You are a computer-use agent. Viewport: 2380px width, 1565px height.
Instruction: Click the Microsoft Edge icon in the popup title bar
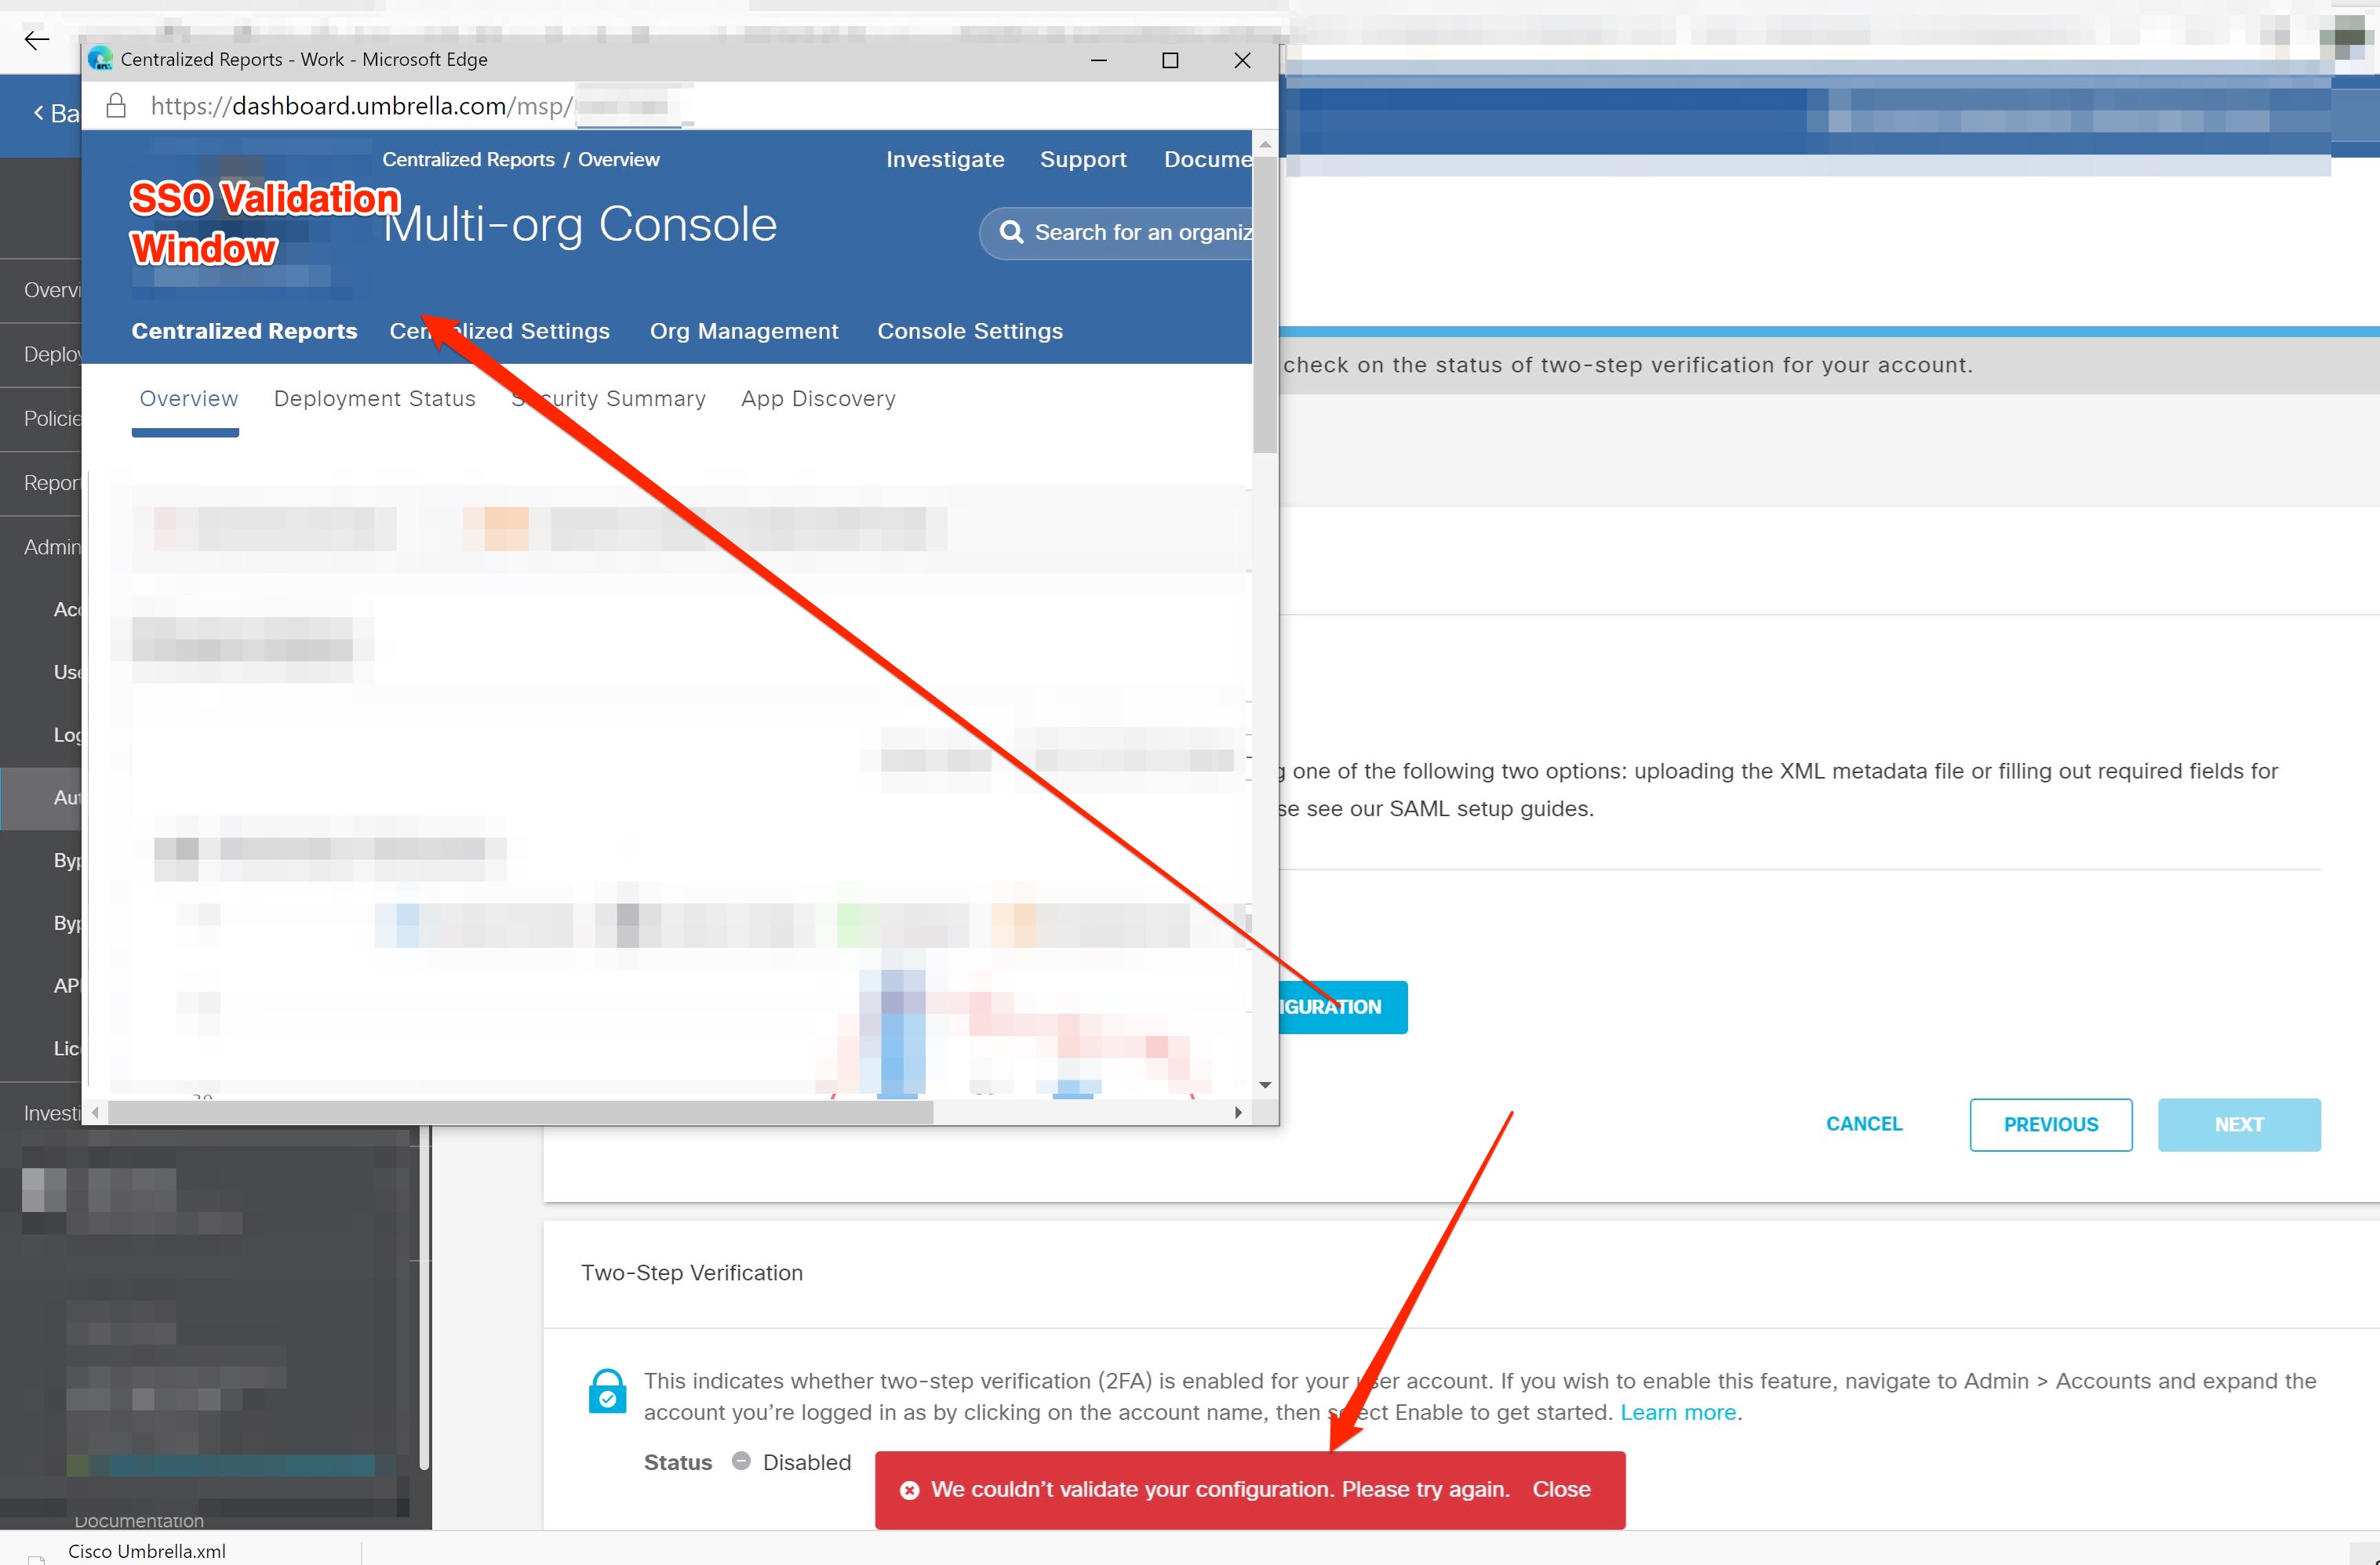point(100,59)
